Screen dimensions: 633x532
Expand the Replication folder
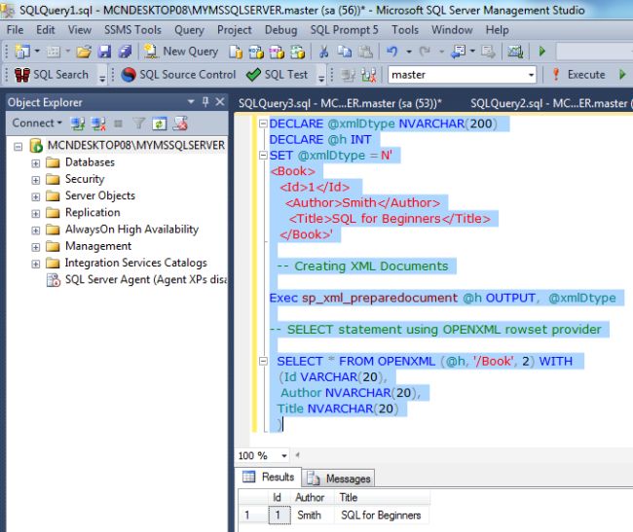click(x=35, y=214)
